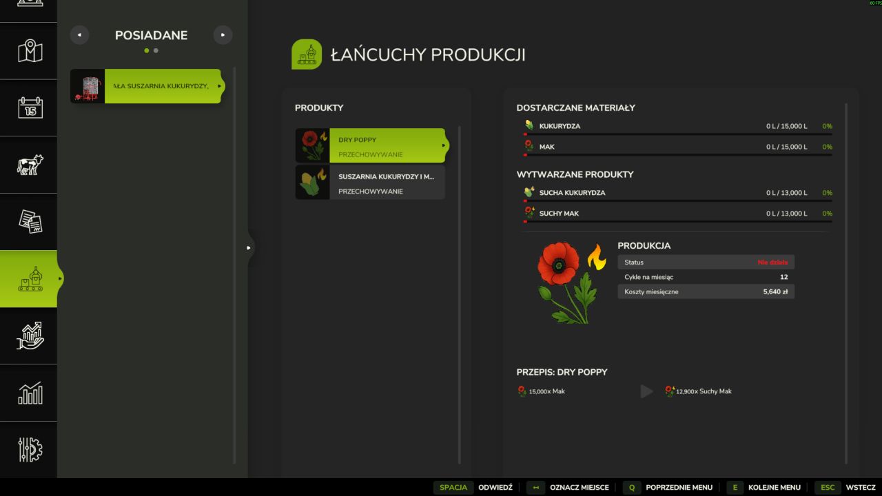
Task: Click the WSTECZ back button
Action: click(845, 488)
